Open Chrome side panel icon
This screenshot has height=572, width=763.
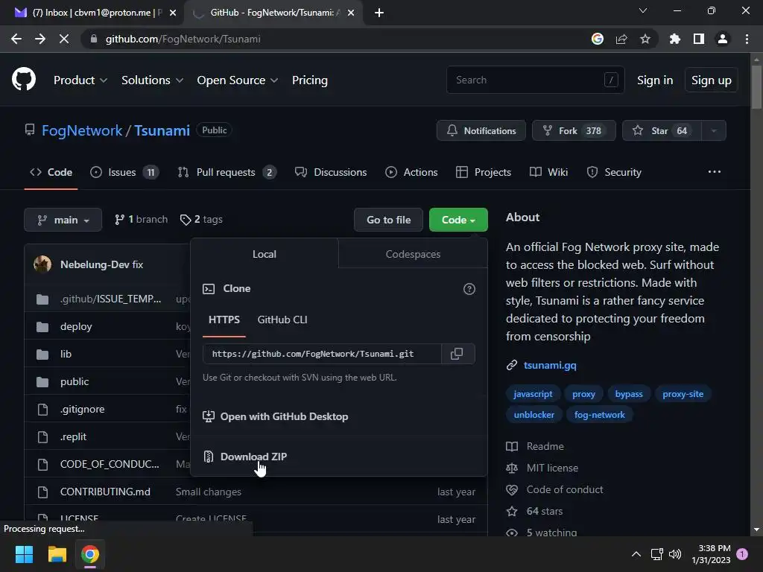(699, 39)
